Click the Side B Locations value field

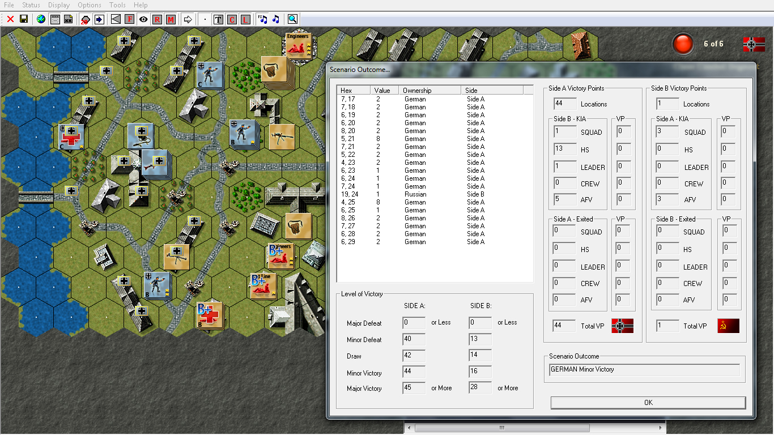(667, 104)
